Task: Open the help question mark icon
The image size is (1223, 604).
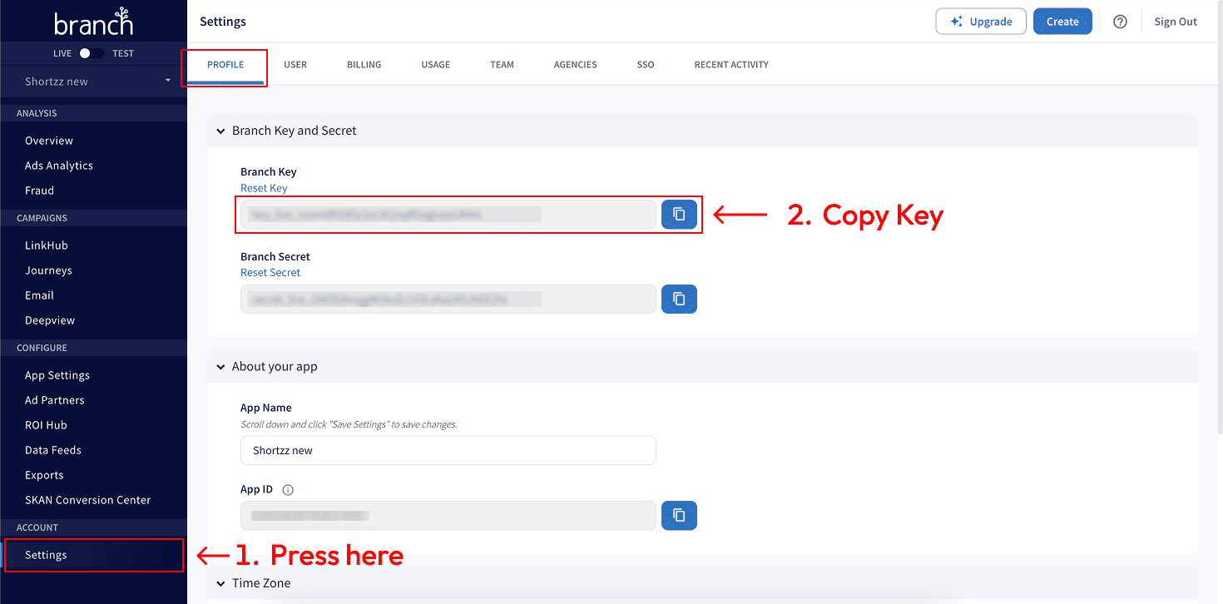Action: pyautogui.click(x=1120, y=22)
